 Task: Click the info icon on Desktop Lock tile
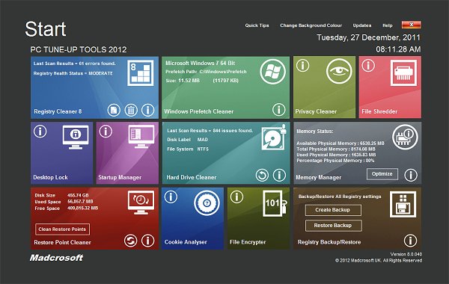40,132
